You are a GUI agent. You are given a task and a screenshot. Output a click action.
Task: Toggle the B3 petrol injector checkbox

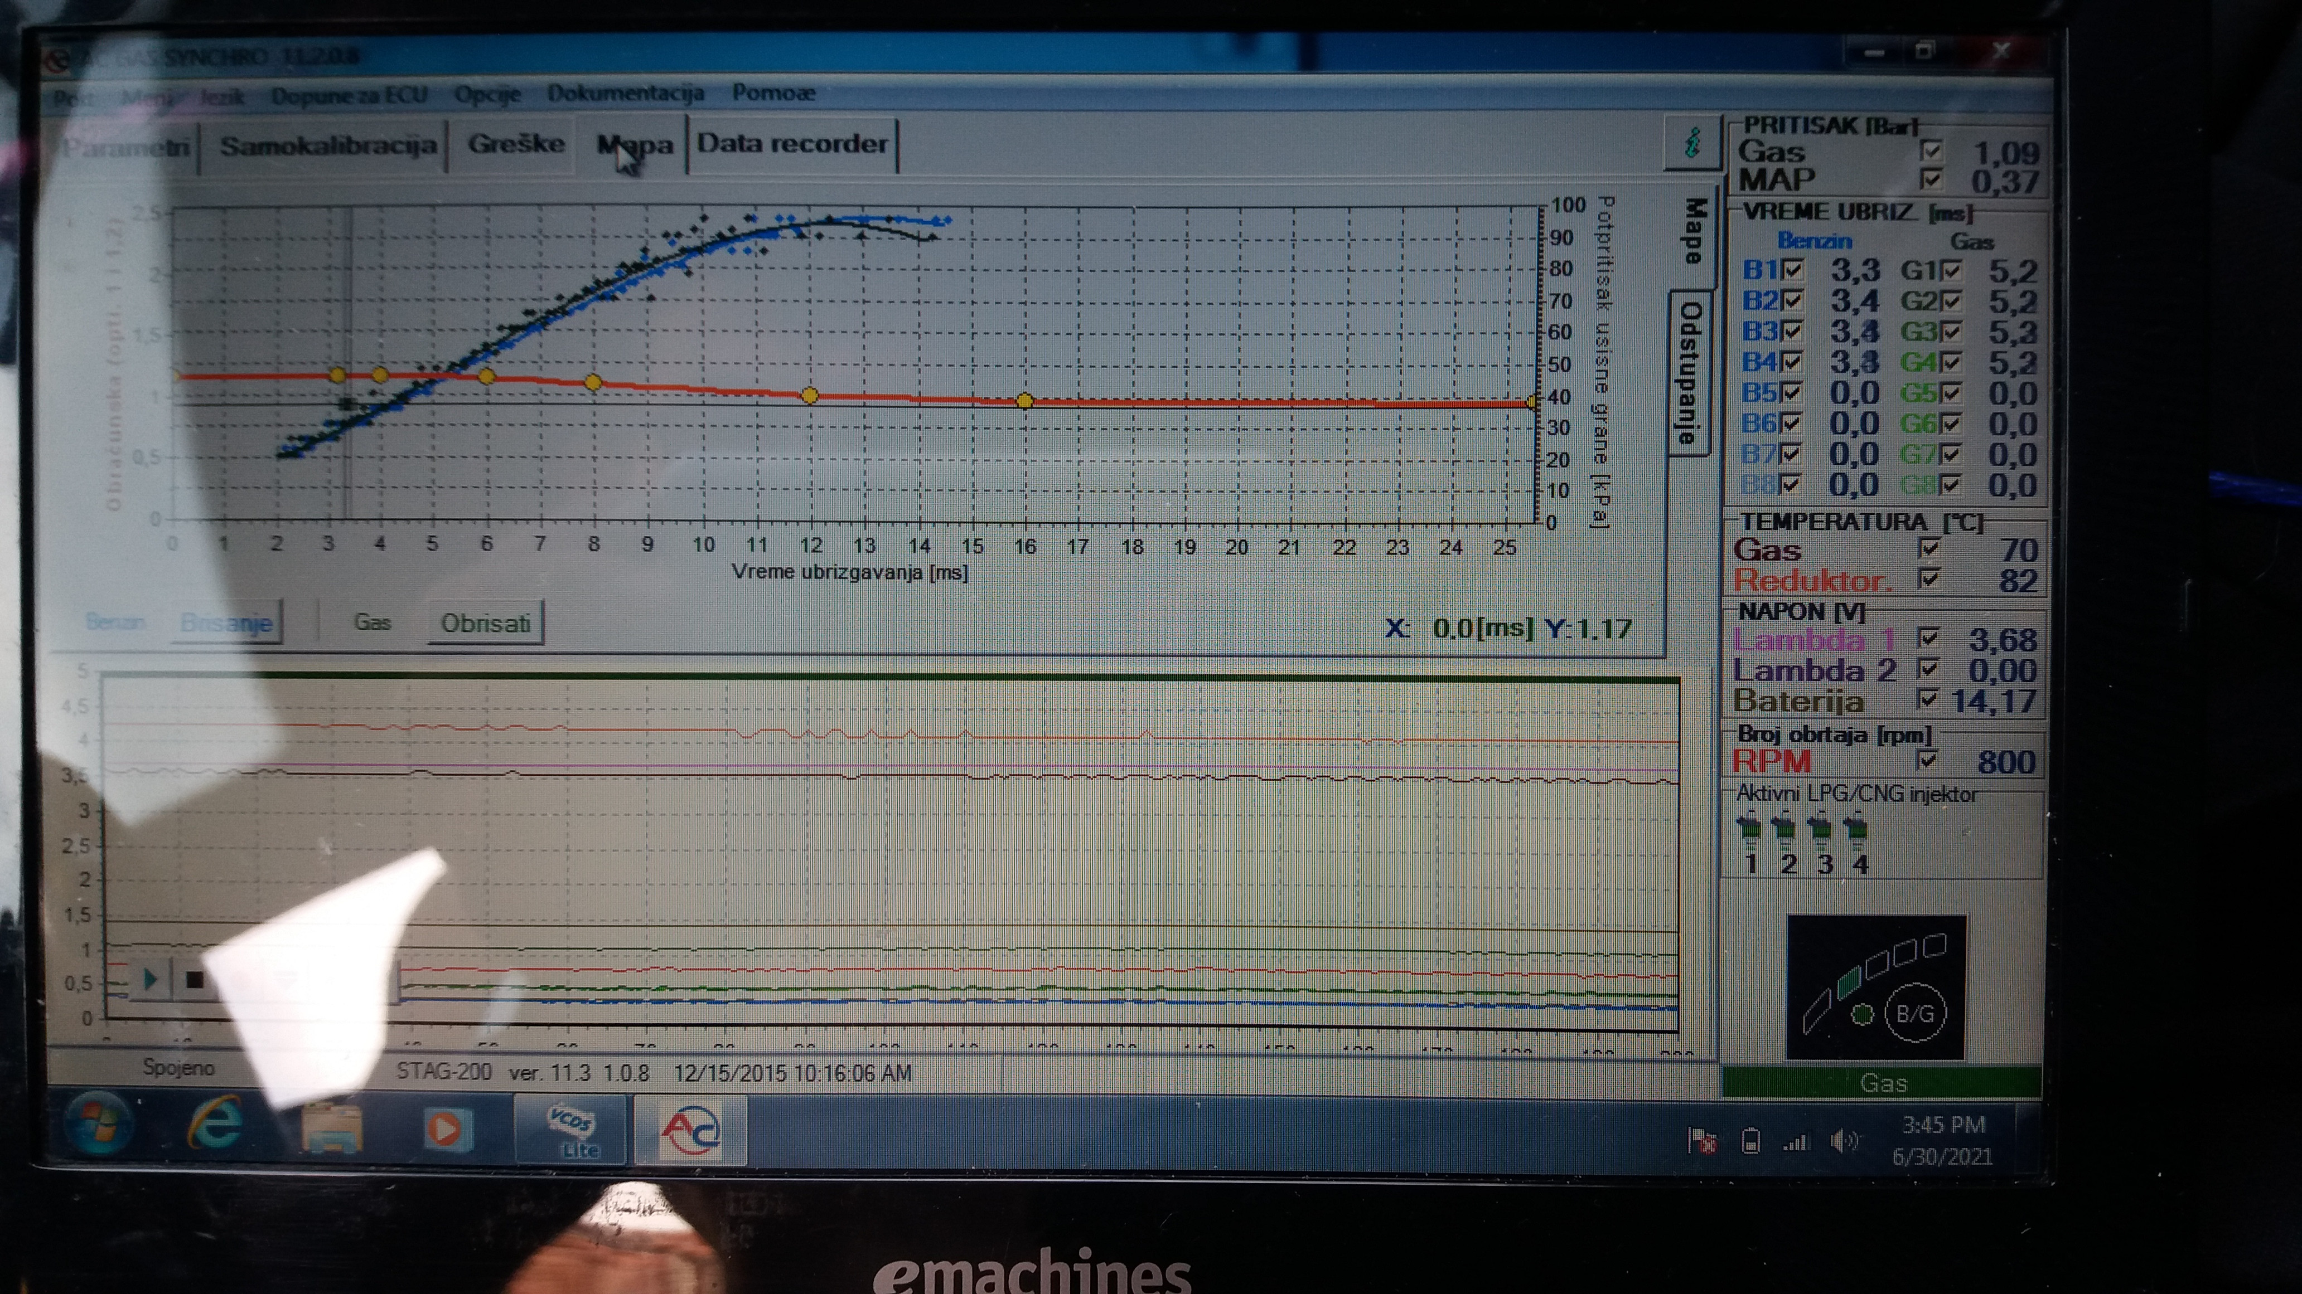click(x=1792, y=332)
